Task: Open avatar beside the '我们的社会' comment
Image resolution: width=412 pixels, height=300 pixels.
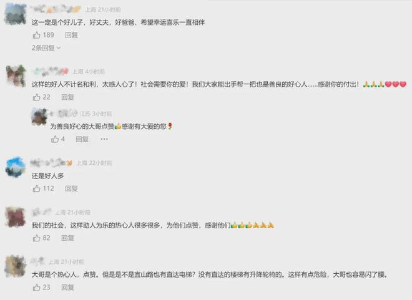Action: pos(16,217)
